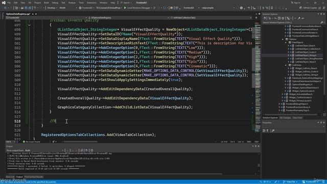Click the Undo toolbar icon
This screenshot has height=184, width=327.
click(35, 8)
